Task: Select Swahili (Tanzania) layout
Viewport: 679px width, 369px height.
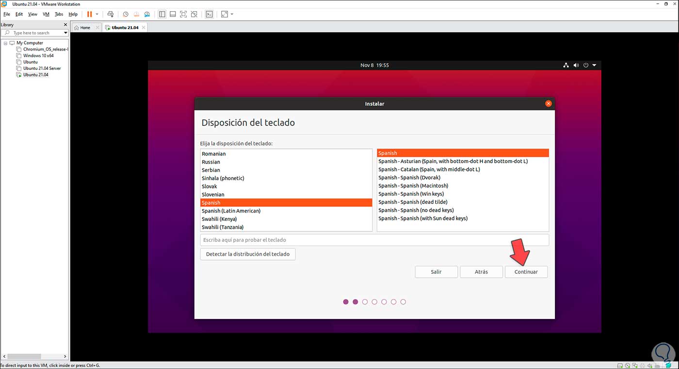Action: point(286,227)
